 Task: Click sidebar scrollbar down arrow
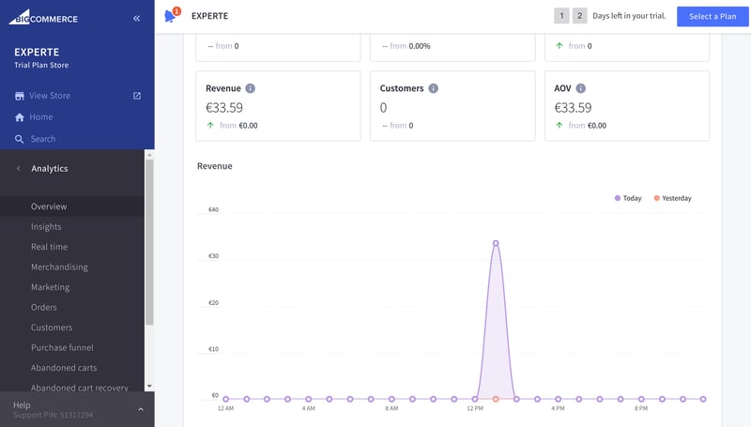(x=149, y=386)
